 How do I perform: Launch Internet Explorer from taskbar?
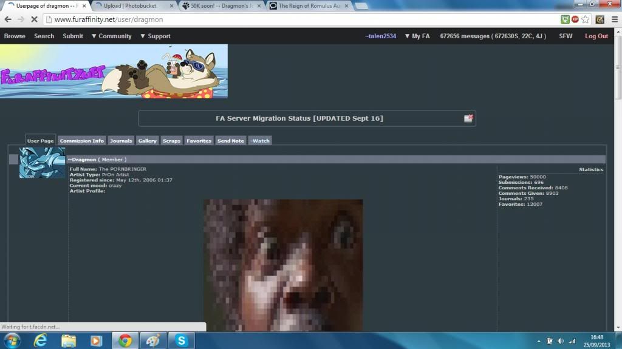tap(40, 341)
